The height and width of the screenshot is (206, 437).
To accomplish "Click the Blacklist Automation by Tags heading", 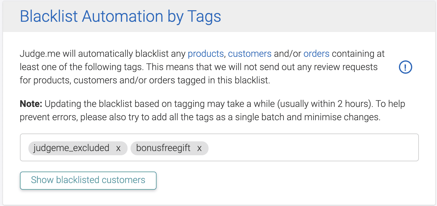I will point(120,16).
